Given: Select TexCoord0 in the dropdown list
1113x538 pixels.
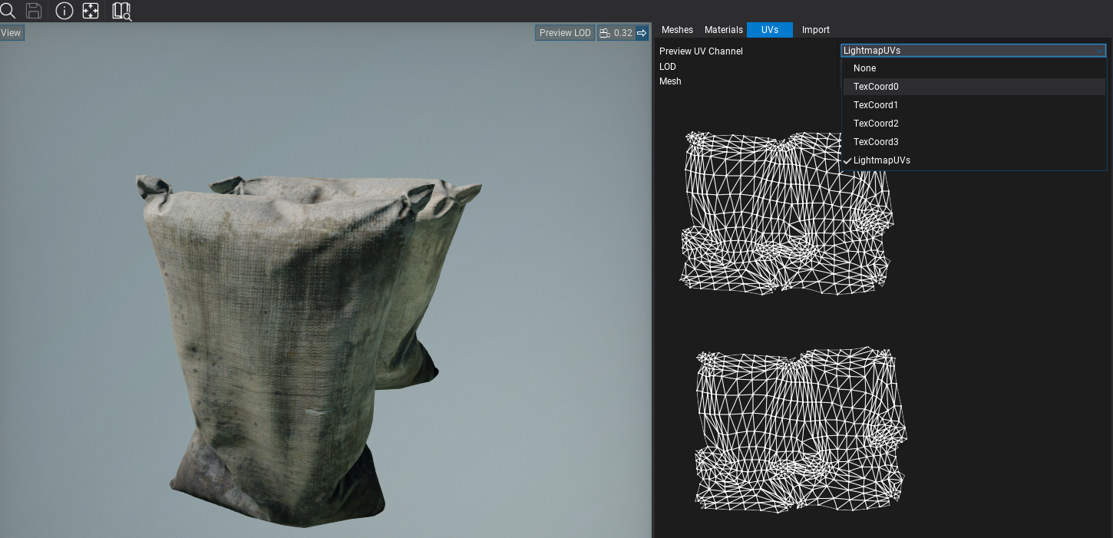Looking at the screenshot, I should point(876,87).
